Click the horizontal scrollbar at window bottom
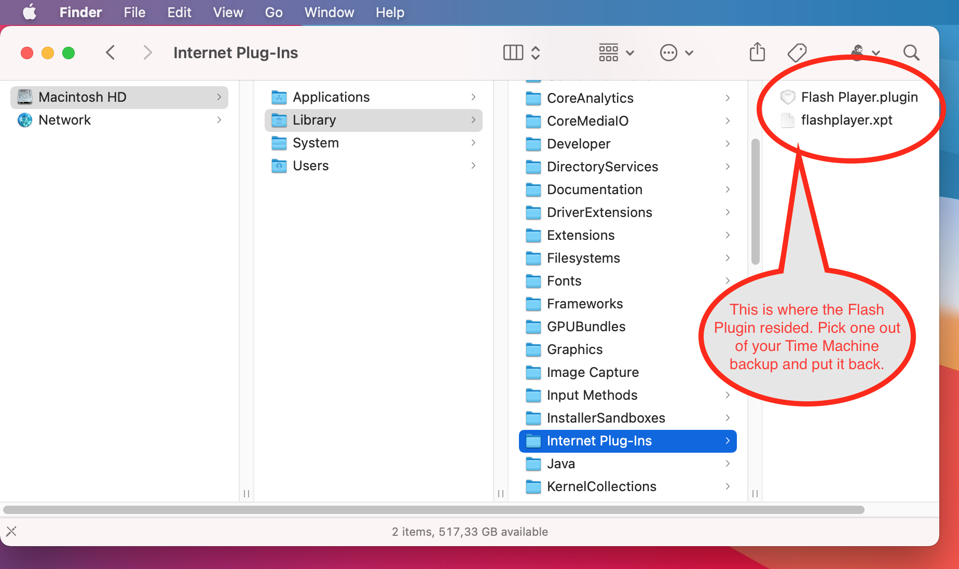Image resolution: width=959 pixels, height=569 pixels. click(434, 510)
